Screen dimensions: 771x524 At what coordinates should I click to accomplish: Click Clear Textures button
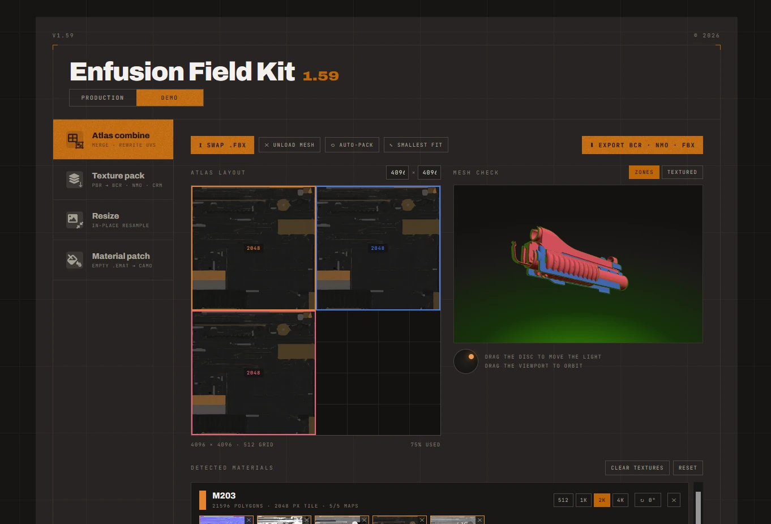pos(637,468)
